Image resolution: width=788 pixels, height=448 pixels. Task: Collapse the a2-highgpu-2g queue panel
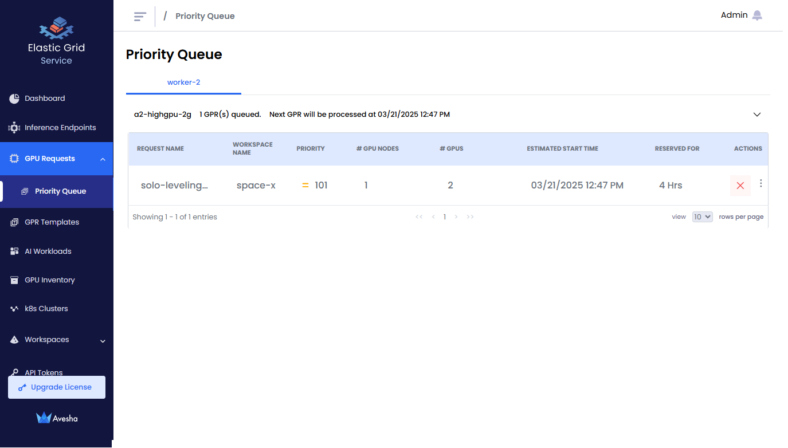point(756,115)
